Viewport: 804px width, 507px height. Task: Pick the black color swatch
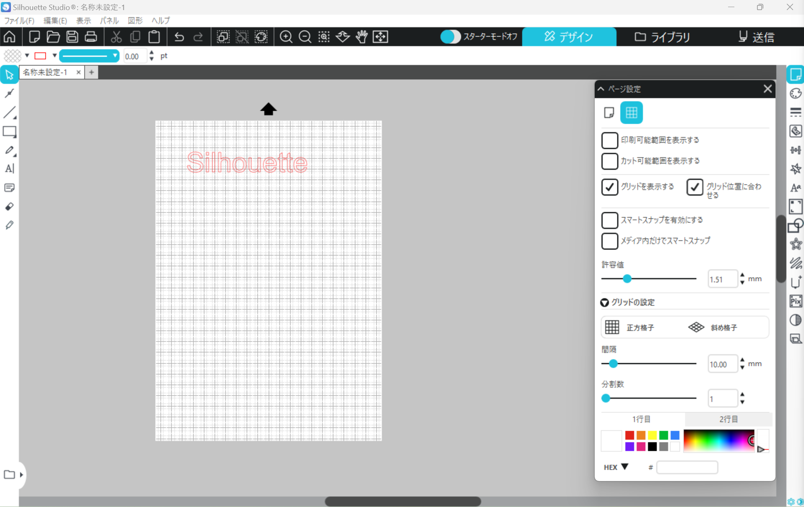click(x=652, y=447)
